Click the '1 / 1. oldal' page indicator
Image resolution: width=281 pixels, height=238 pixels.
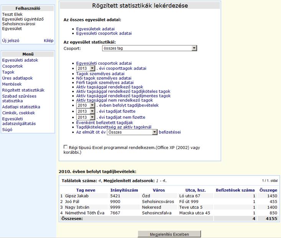270,181
